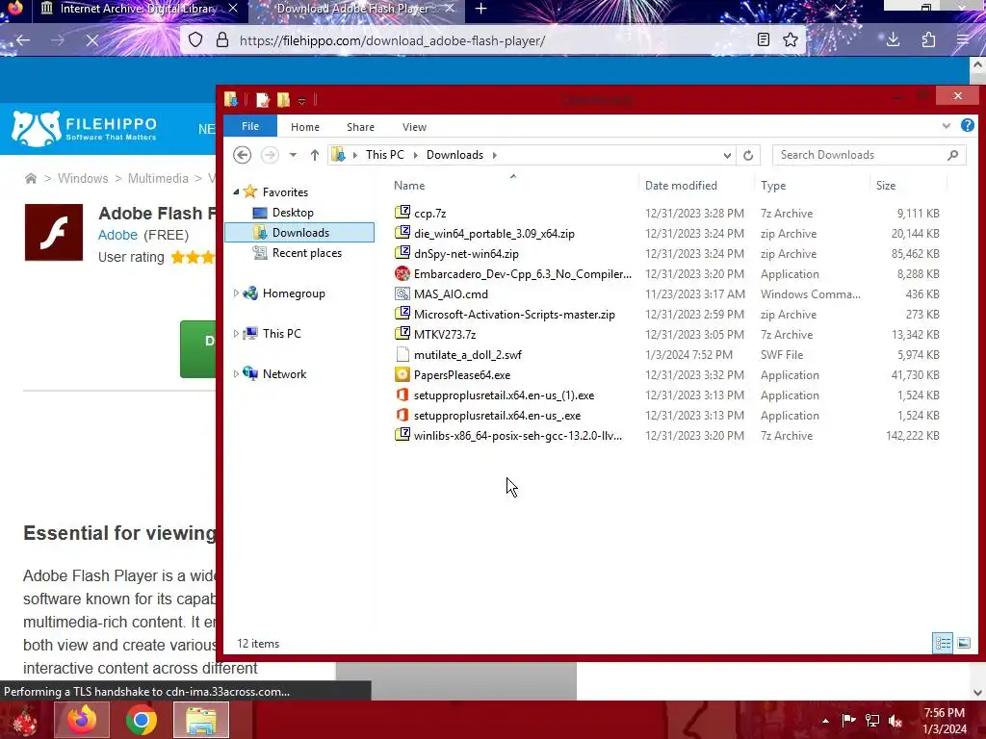Screen dimensions: 986x739
Task: Switch to large icons view layout
Action: [x=963, y=643]
